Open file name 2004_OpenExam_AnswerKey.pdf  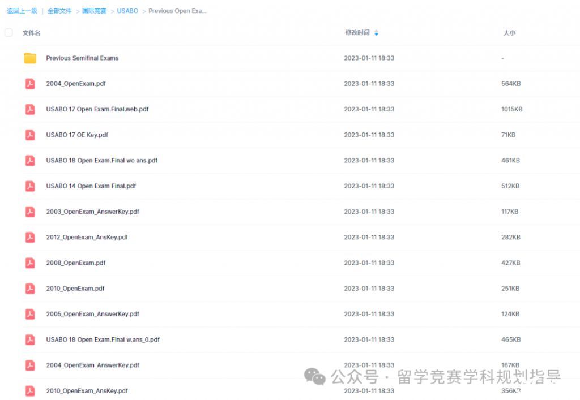pos(92,365)
